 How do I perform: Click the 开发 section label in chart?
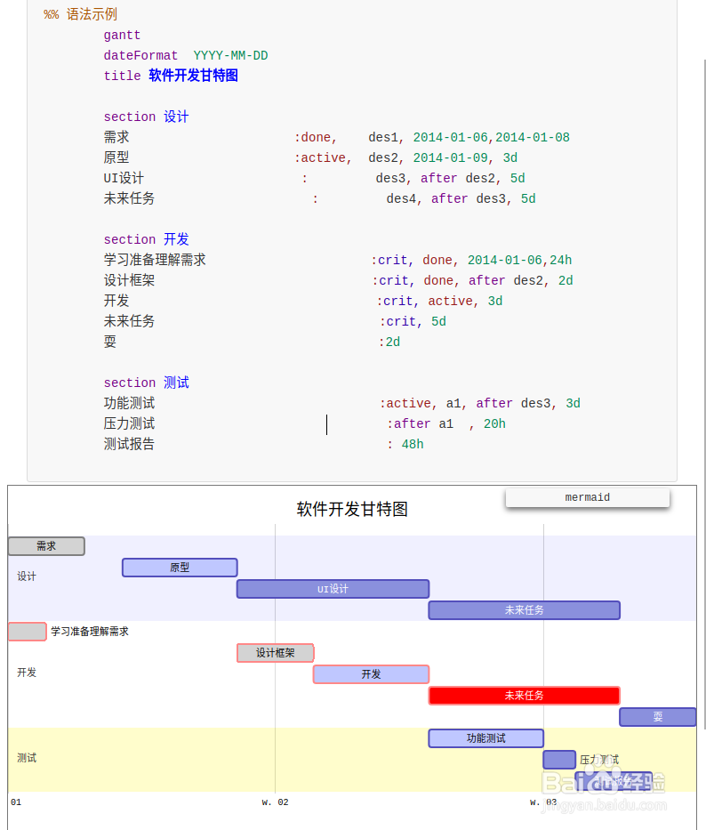coord(27,673)
